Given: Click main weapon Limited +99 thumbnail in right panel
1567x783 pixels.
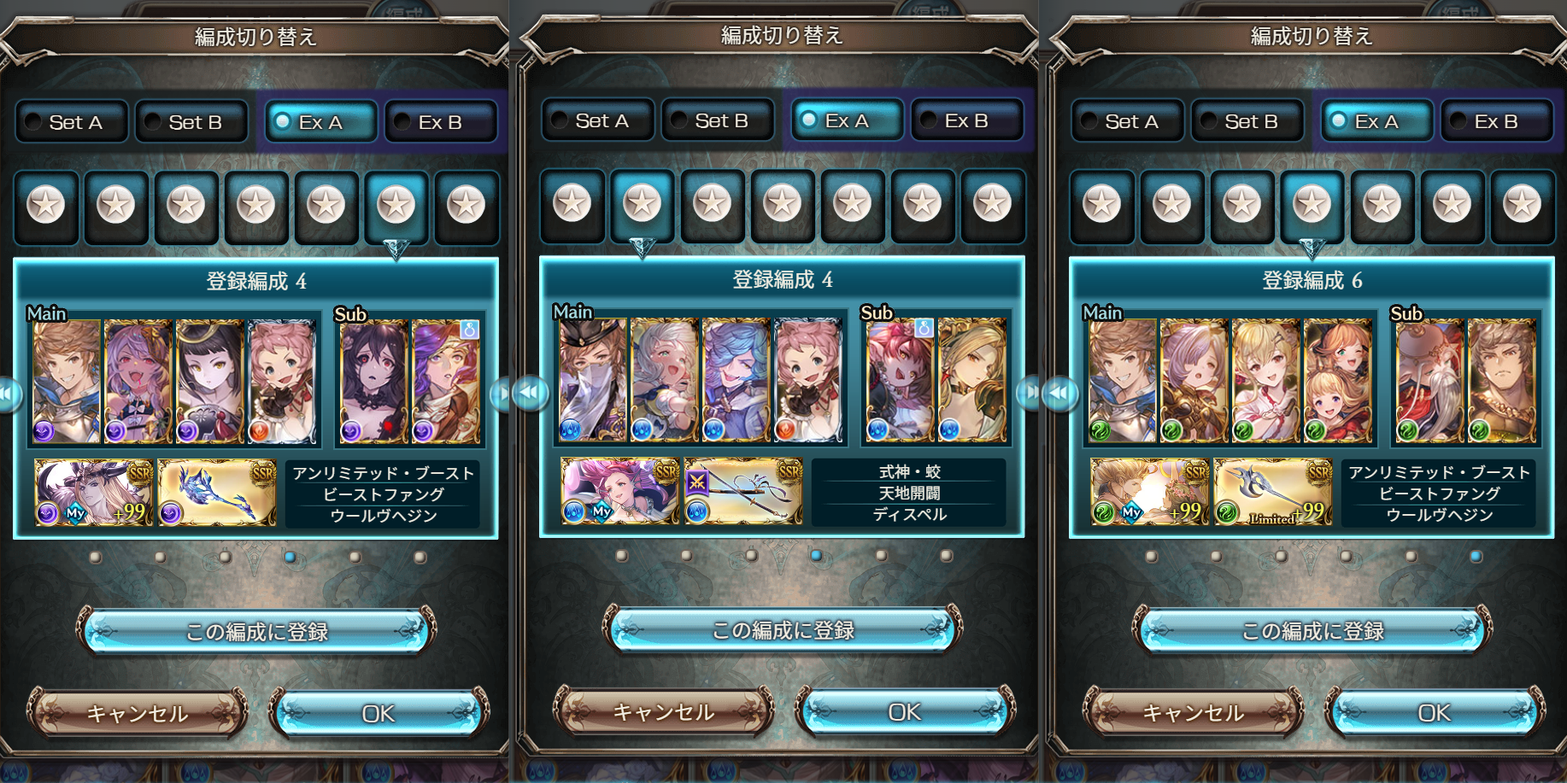Looking at the screenshot, I should tap(1272, 492).
